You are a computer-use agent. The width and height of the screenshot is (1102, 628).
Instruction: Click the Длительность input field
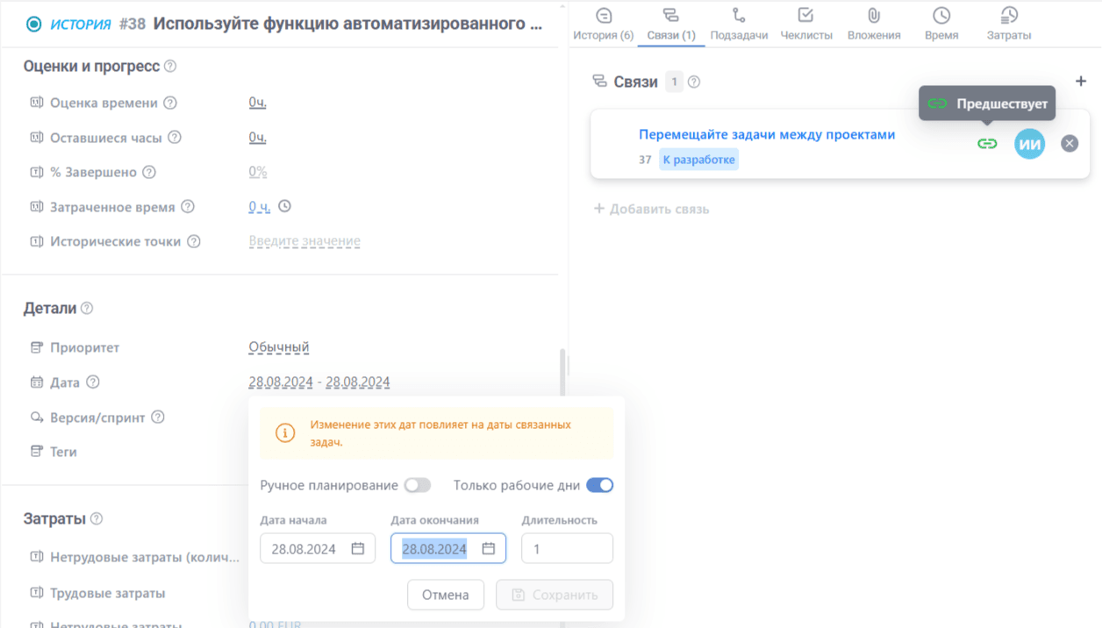click(567, 549)
